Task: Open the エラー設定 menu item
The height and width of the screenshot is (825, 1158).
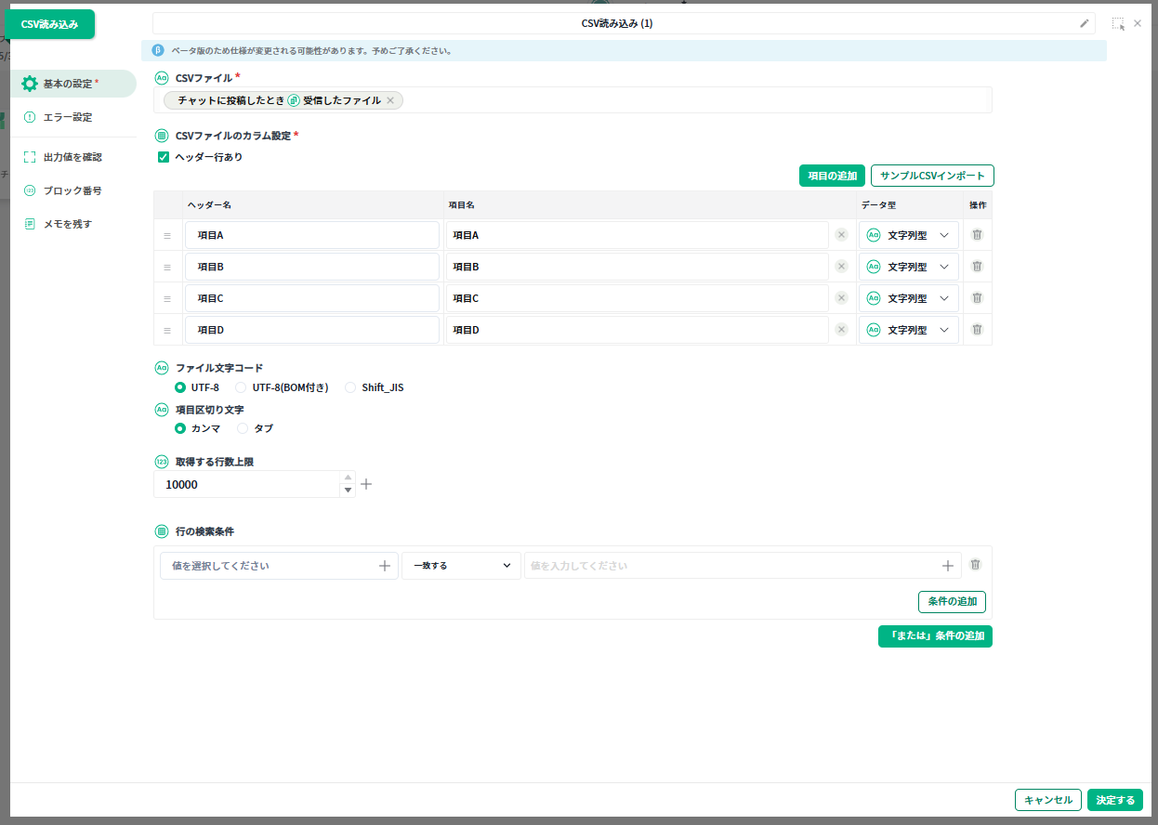Action: pyautogui.click(x=67, y=117)
